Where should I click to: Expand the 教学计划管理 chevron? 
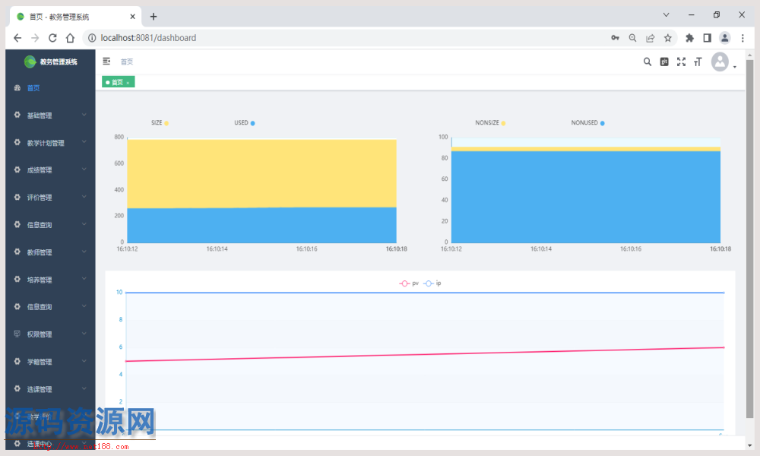(x=84, y=142)
